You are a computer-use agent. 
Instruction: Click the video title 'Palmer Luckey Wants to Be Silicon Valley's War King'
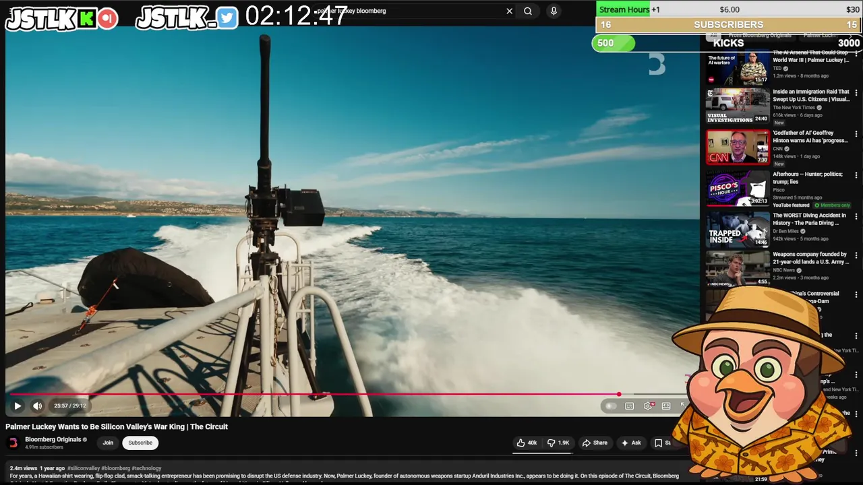(x=117, y=426)
